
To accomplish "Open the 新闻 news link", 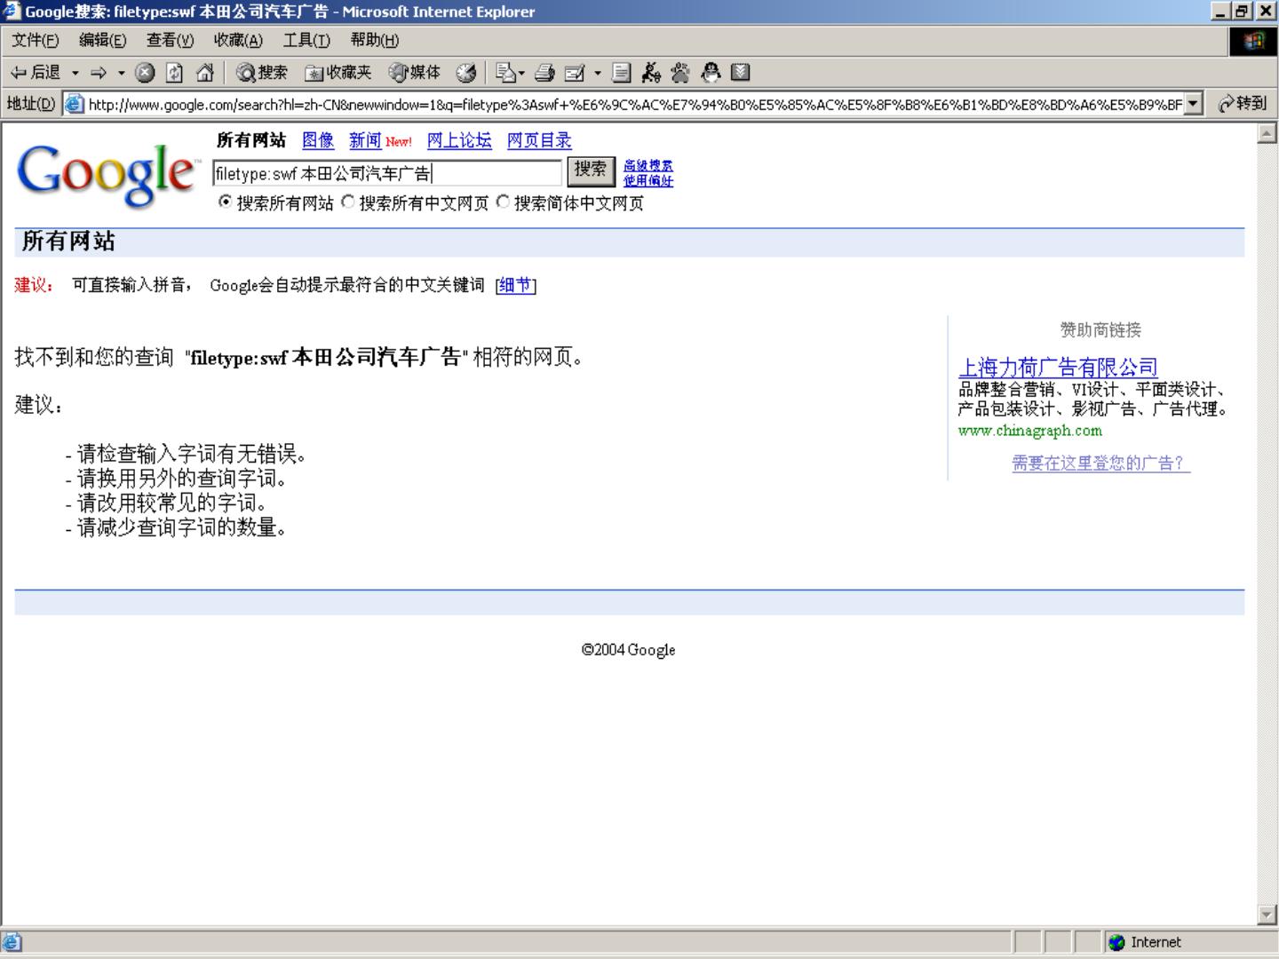I will pos(365,140).
